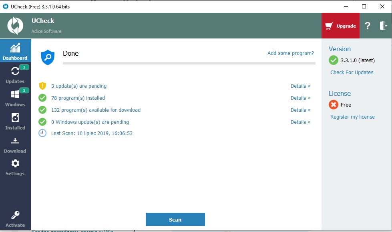Open the Dashboard sidebar tab
Screen dimensions: 392x232
pos(15,50)
